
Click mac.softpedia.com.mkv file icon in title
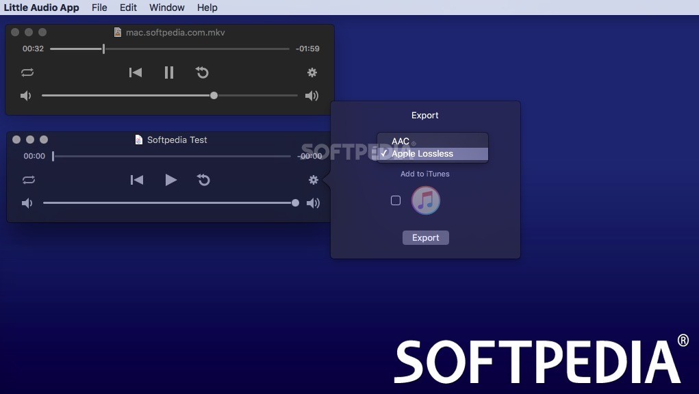118,32
